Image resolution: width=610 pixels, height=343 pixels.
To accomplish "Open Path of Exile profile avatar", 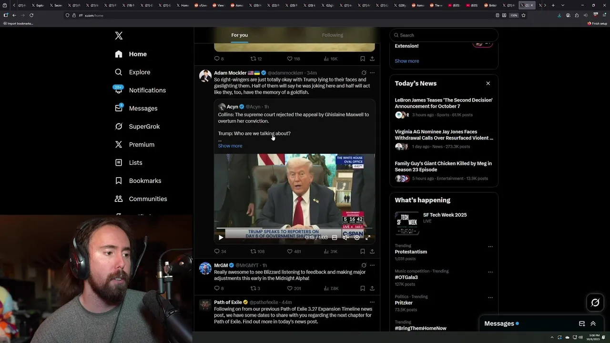I will 205,305.
